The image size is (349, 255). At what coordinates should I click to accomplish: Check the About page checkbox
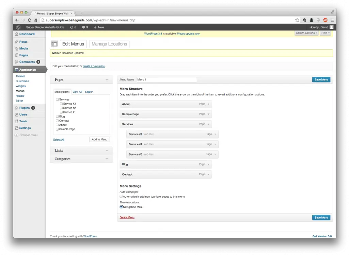pyautogui.click(x=57, y=125)
